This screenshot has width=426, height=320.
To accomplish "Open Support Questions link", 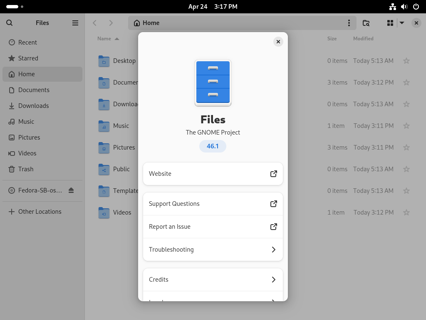I will [x=213, y=204].
